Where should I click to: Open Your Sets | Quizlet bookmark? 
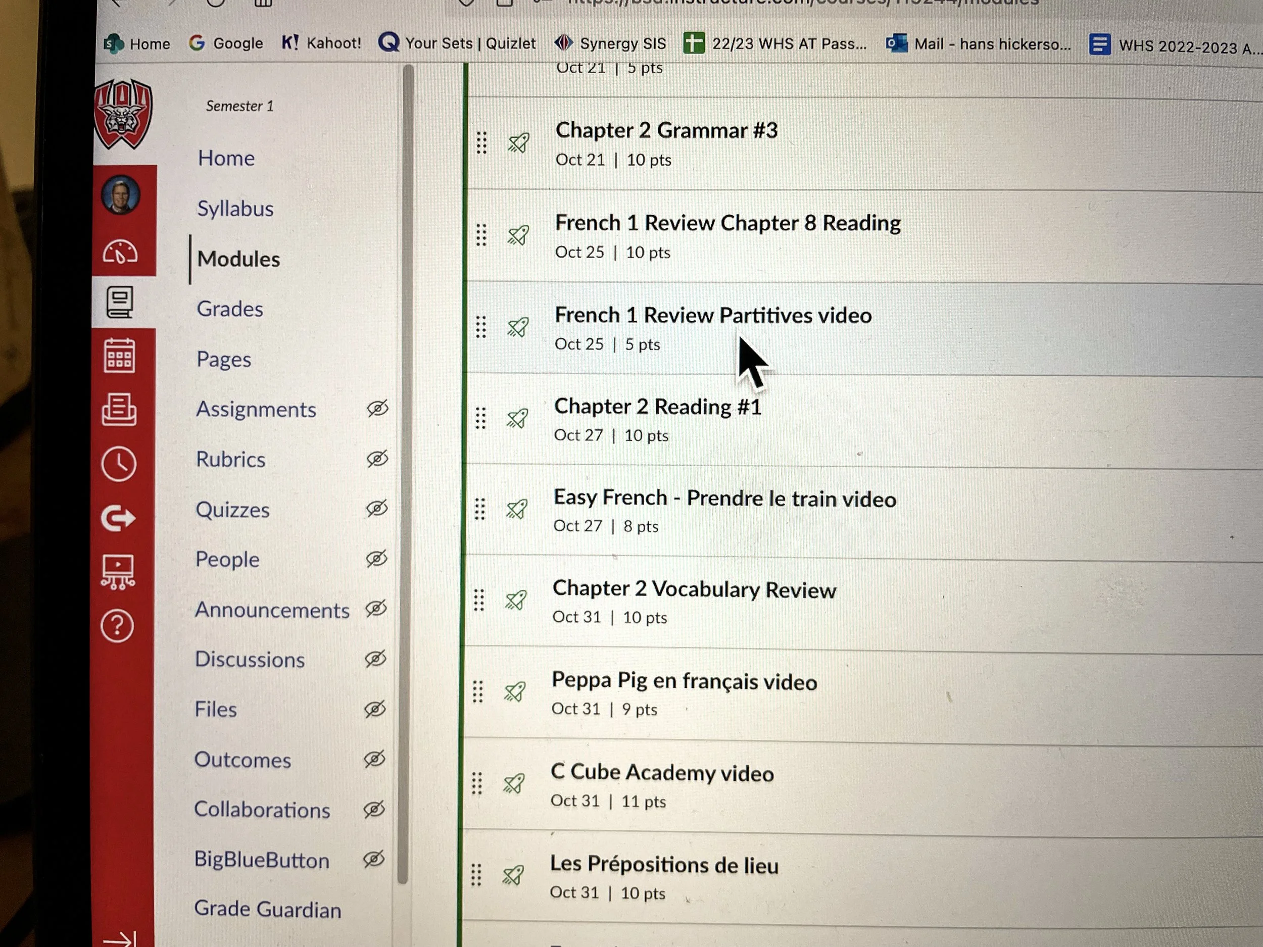point(457,43)
